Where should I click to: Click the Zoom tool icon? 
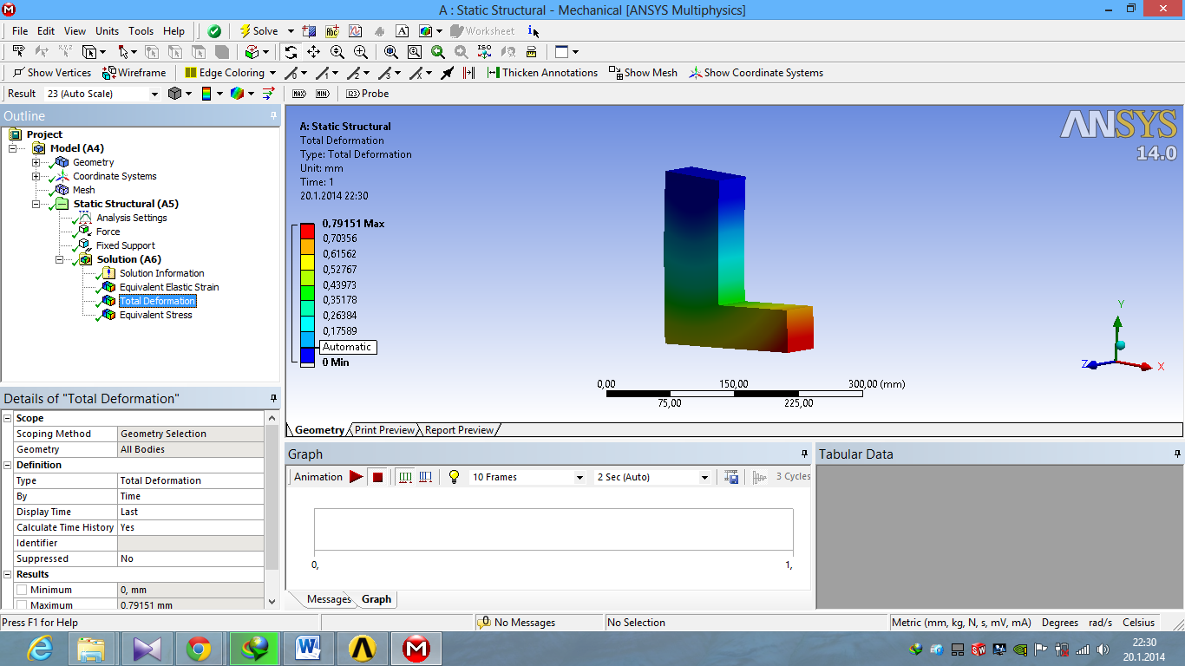(337, 52)
